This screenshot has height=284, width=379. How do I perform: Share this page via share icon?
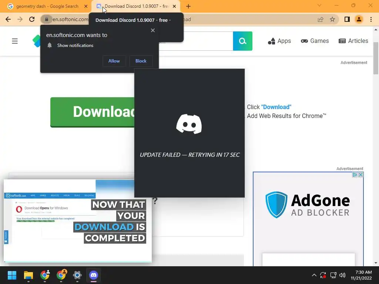tap(321, 19)
